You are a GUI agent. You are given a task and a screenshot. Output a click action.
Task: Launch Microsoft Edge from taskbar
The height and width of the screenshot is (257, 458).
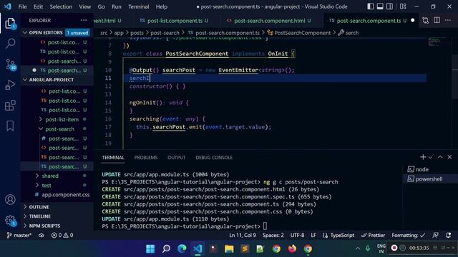click(x=182, y=248)
